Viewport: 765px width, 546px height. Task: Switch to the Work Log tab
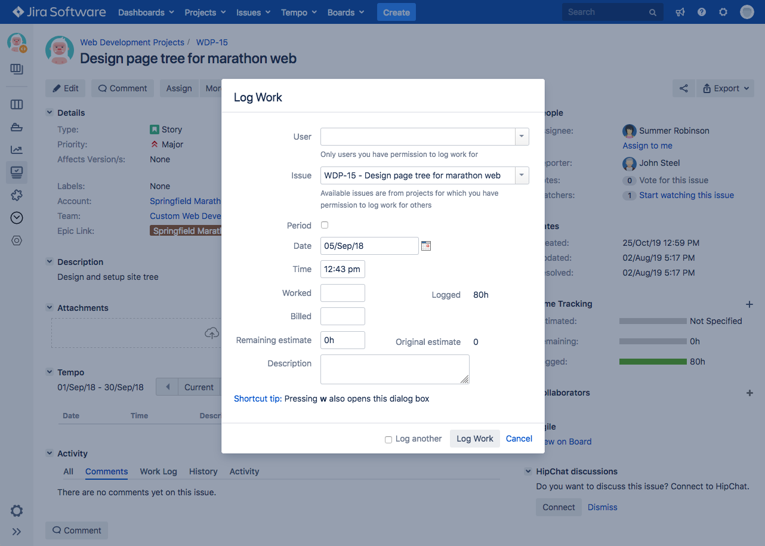coord(158,471)
